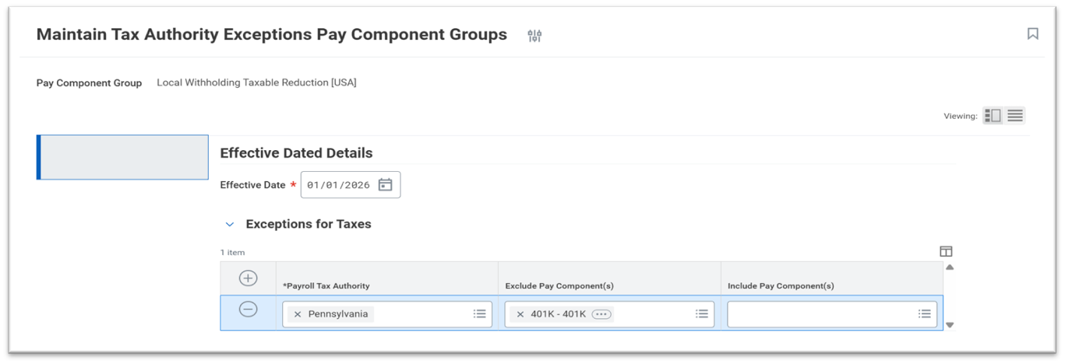Collapse the Exceptions for Taxes section
The width and height of the screenshot is (1065, 364).
click(x=230, y=225)
